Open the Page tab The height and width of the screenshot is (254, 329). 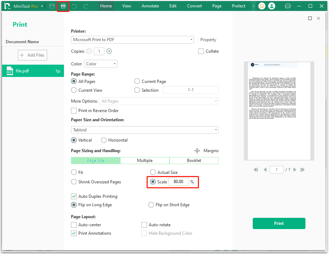tap(217, 6)
